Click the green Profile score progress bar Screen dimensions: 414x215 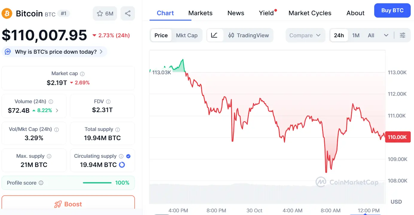97,182
